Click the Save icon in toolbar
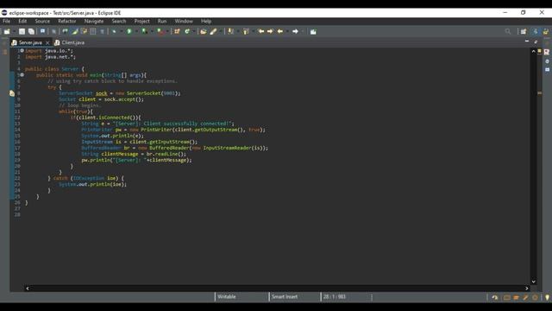Screen dimensions: 552x311 click(22, 32)
